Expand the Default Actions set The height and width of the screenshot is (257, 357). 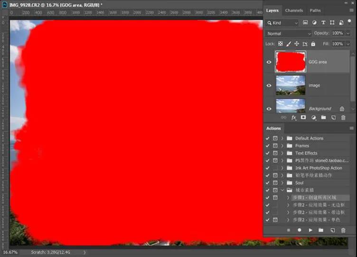[282, 138]
